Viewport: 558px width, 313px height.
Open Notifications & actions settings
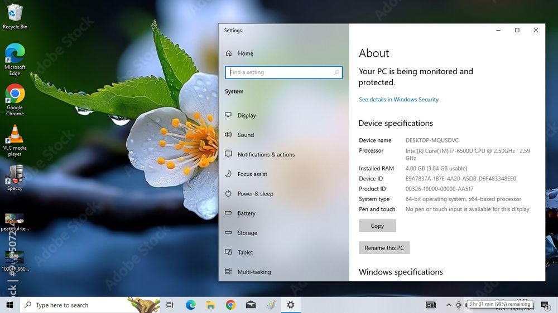[266, 154]
